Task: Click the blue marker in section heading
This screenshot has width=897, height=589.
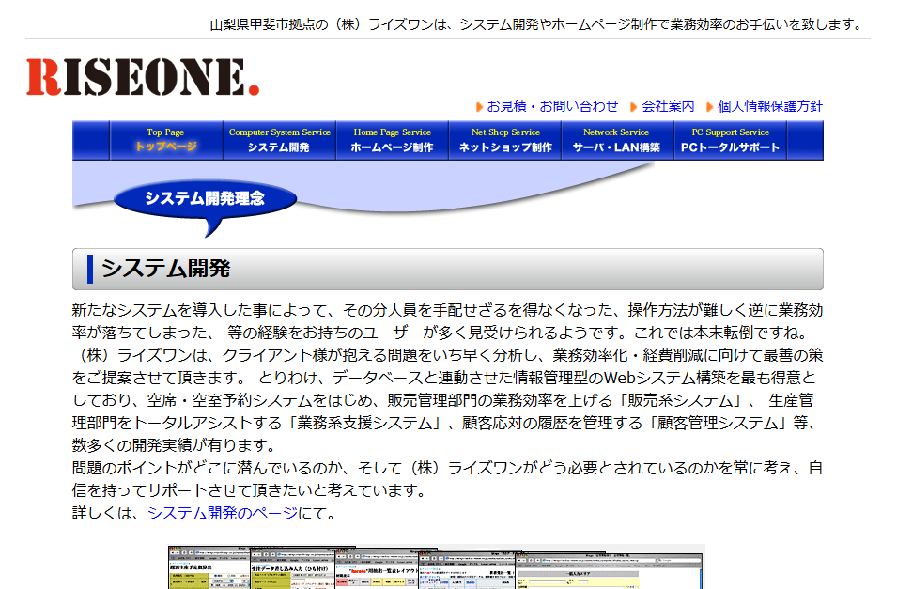Action: (90, 269)
